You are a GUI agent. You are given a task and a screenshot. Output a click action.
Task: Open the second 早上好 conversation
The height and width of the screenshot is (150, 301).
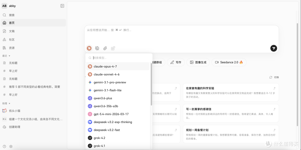[33, 95]
